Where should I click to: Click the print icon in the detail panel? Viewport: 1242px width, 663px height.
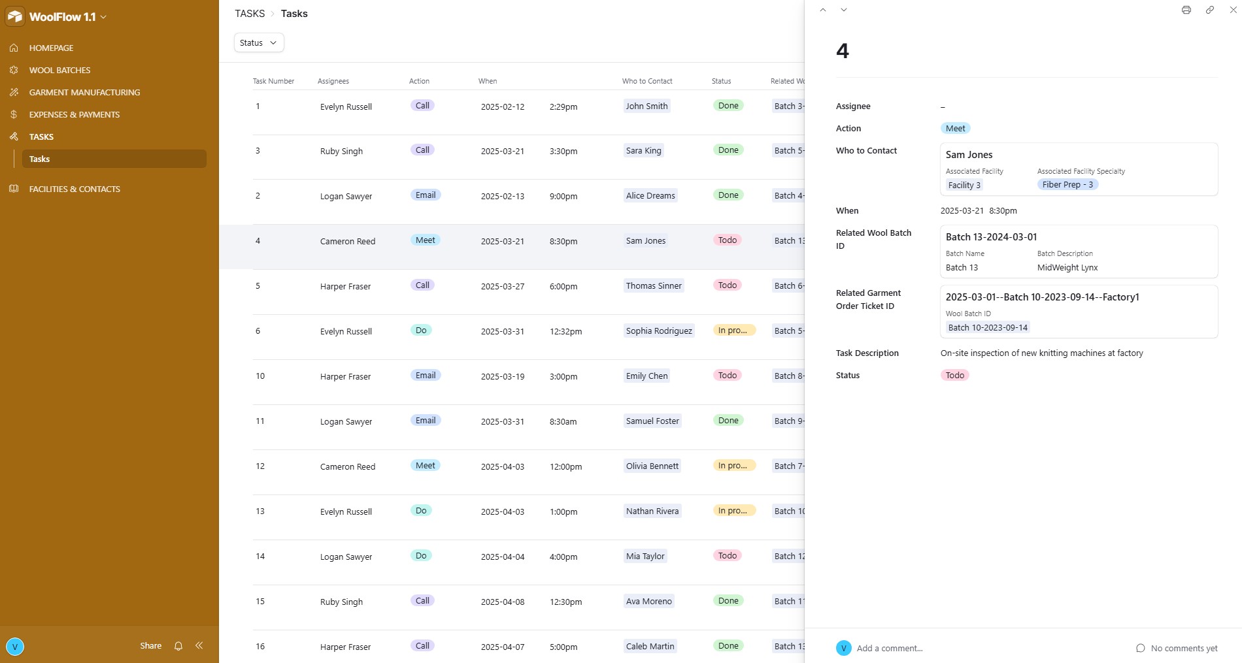pyautogui.click(x=1186, y=10)
